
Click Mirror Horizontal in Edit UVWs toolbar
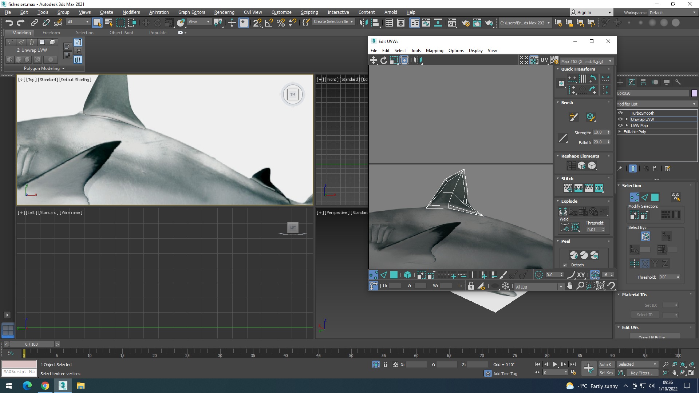(418, 60)
